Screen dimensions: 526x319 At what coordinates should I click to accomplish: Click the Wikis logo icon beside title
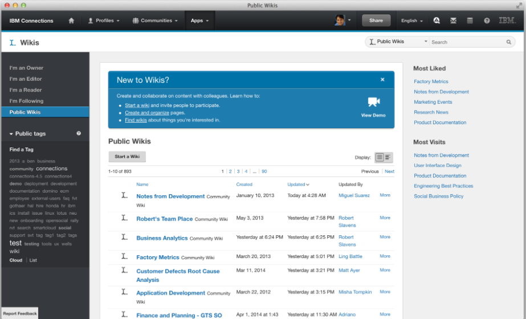coord(13,43)
